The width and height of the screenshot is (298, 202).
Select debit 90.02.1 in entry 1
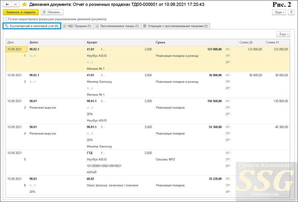[34, 49]
